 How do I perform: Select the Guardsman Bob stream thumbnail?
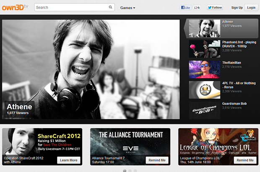click(x=205, y=110)
